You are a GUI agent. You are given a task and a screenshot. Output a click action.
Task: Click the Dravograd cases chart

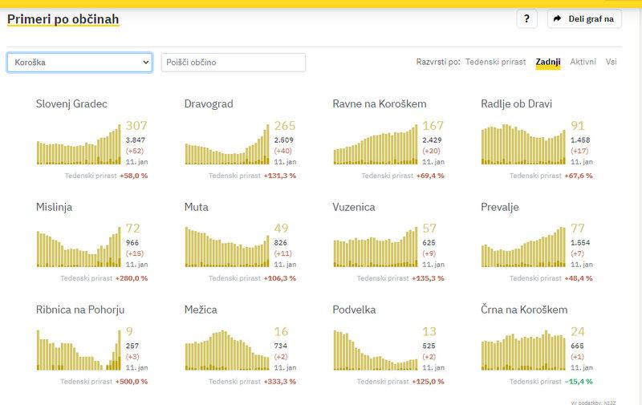pos(227,144)
